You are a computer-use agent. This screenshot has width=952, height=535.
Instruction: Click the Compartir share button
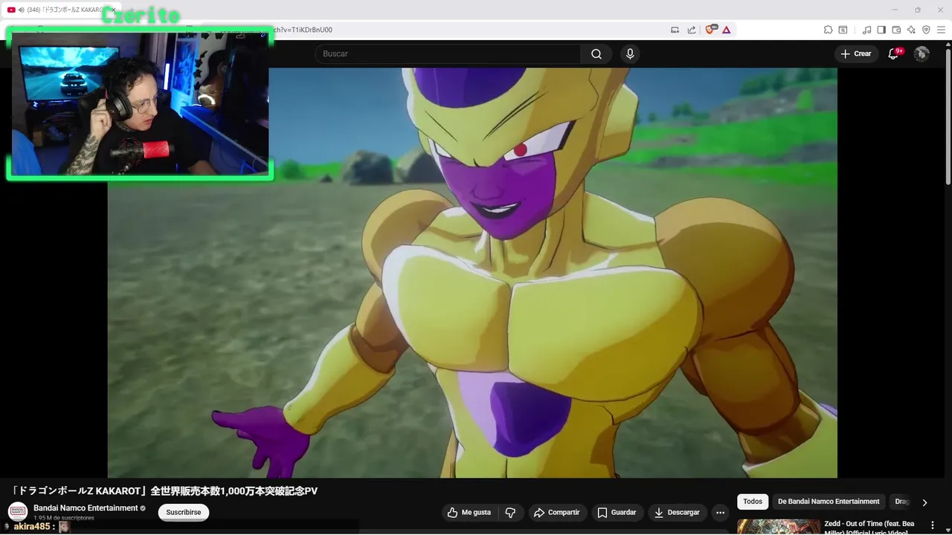[x=557, y=513]
